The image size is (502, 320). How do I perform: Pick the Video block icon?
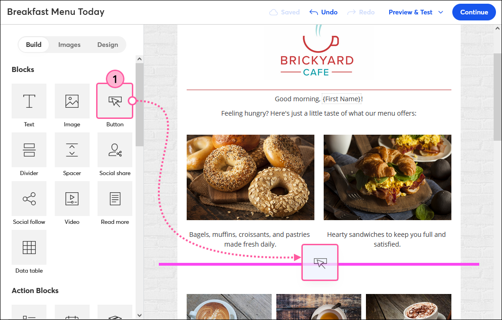pyautogui.click(x=72, y=199)
